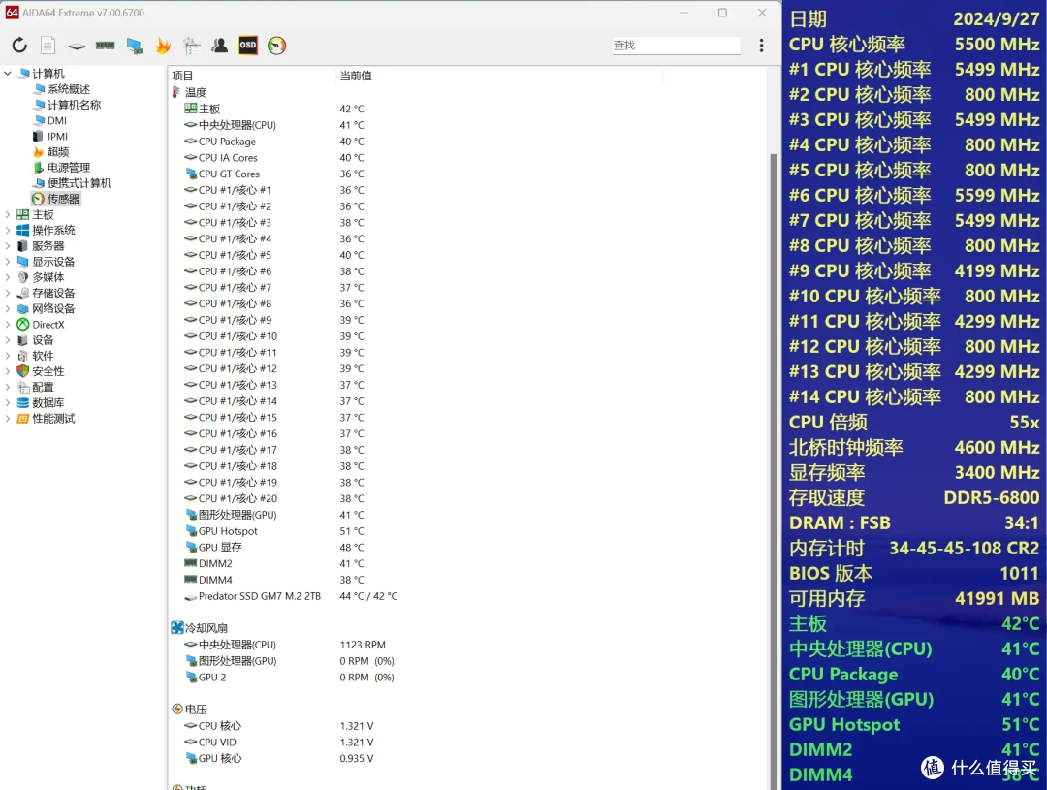Viewport: 1047px width, 790px height.
Task: Select the 数据库 tree entry
Action: tap(41, 402)
